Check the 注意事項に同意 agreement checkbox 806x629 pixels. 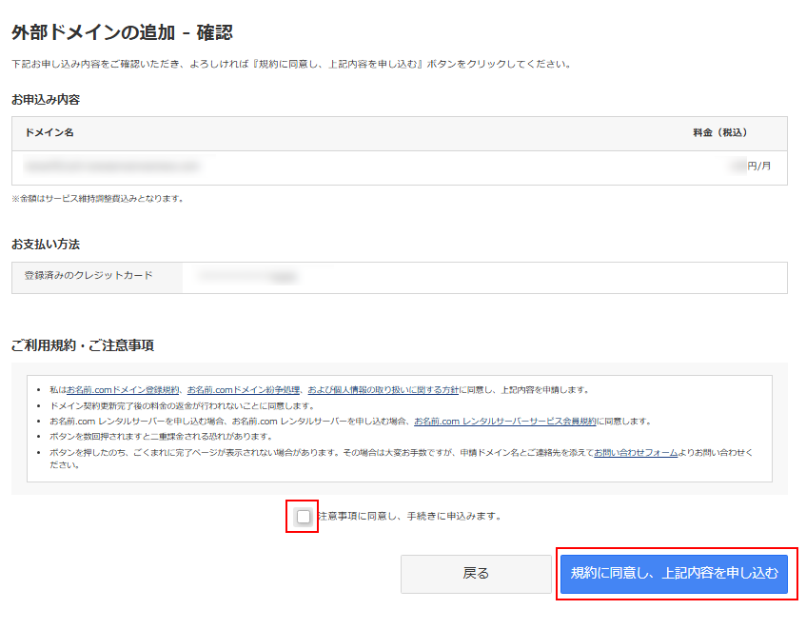[x=303, y=517]
